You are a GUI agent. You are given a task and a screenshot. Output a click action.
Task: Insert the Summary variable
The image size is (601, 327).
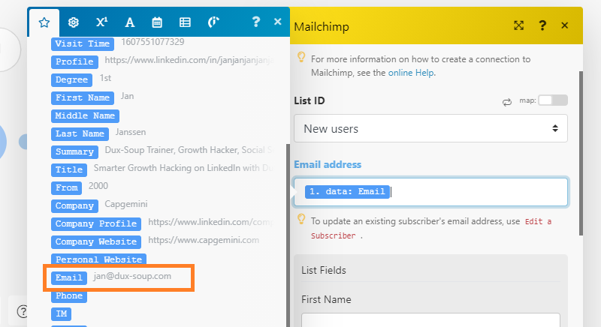coord(74,151)
